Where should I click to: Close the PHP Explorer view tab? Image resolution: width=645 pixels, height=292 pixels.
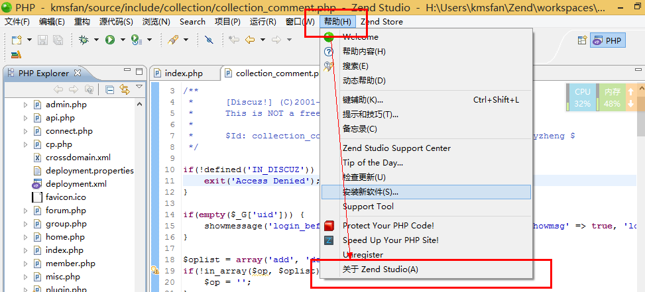[x=78, y=73]
